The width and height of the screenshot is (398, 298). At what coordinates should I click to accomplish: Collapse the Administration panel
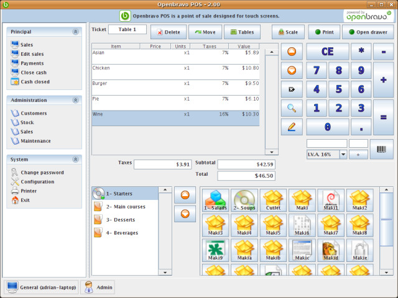click(75, 100)
